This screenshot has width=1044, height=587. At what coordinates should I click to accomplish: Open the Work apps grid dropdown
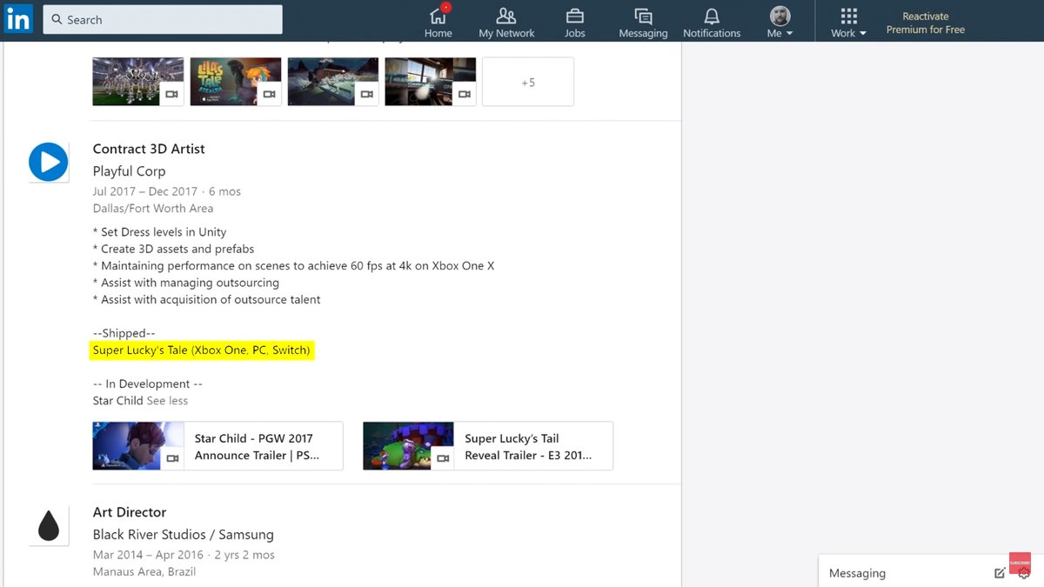click(x=848, y=22)
